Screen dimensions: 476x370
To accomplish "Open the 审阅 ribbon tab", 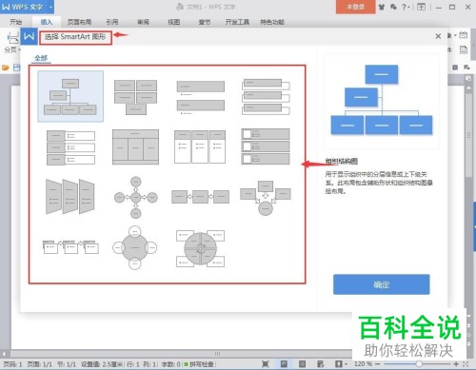I will point(143,22).
